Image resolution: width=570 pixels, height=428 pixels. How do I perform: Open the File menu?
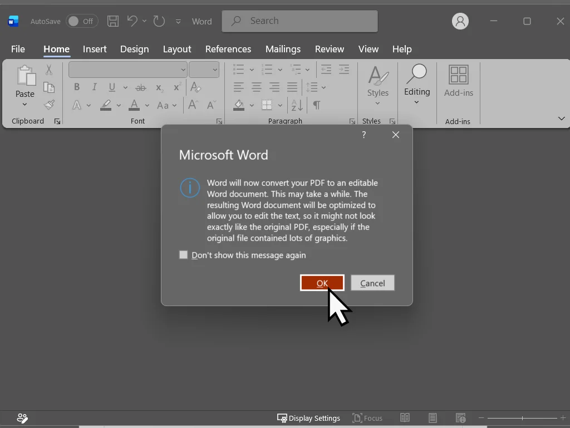[18, 49]
